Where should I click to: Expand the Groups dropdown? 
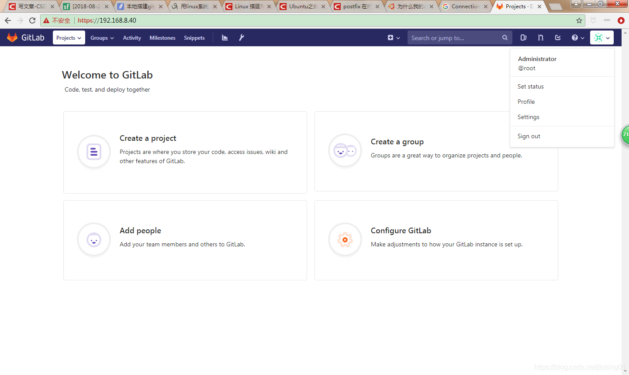[x=102, y=38]
